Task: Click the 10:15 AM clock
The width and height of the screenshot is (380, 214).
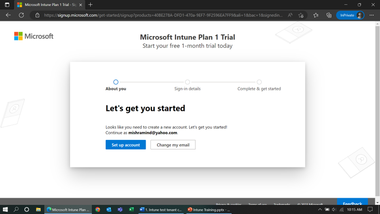Action: pos(354,210)
